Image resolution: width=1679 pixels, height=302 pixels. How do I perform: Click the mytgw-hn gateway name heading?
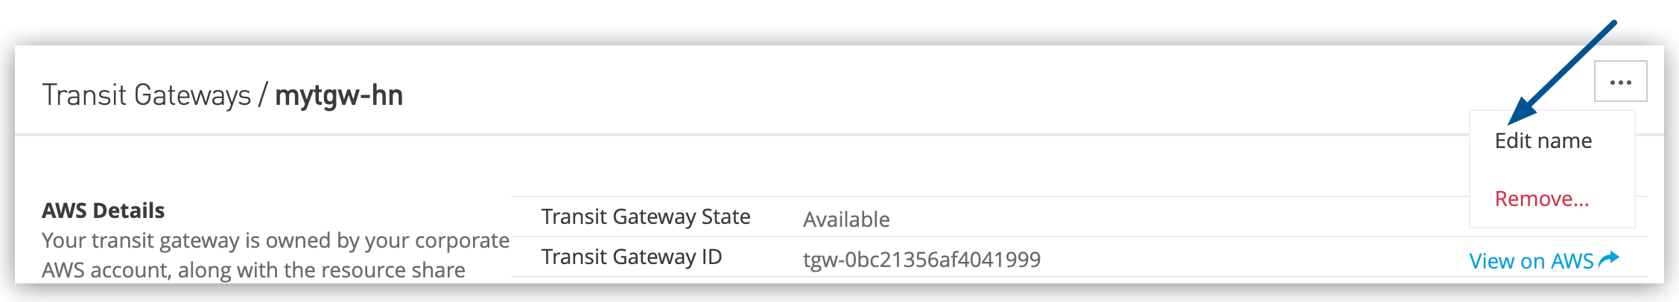(339, 95)
